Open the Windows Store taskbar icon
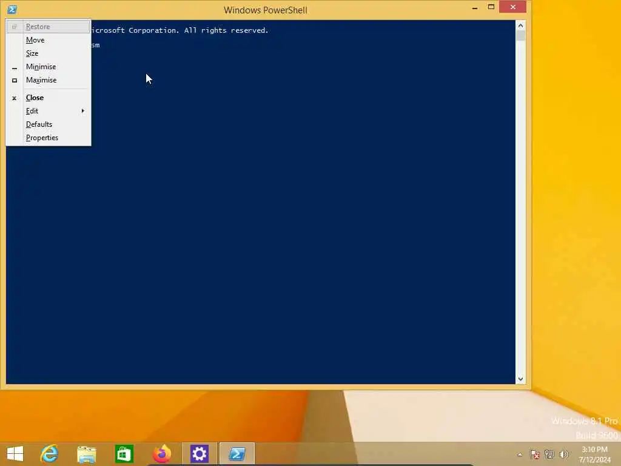The height and width of the screenshot is (466, 621). pos(124,454)
